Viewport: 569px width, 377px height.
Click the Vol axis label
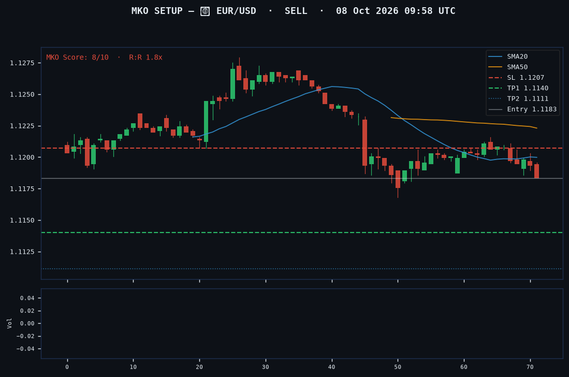click(9, 323)
